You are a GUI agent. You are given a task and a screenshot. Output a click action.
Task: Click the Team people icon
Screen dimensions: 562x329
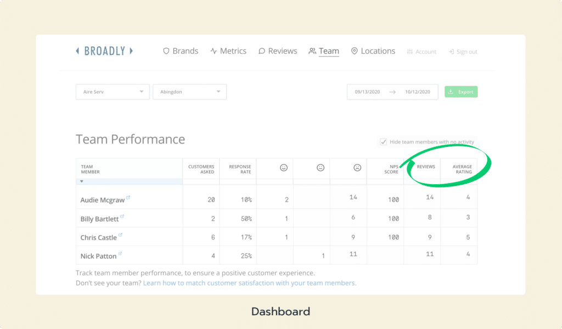(x=312, y=51)
